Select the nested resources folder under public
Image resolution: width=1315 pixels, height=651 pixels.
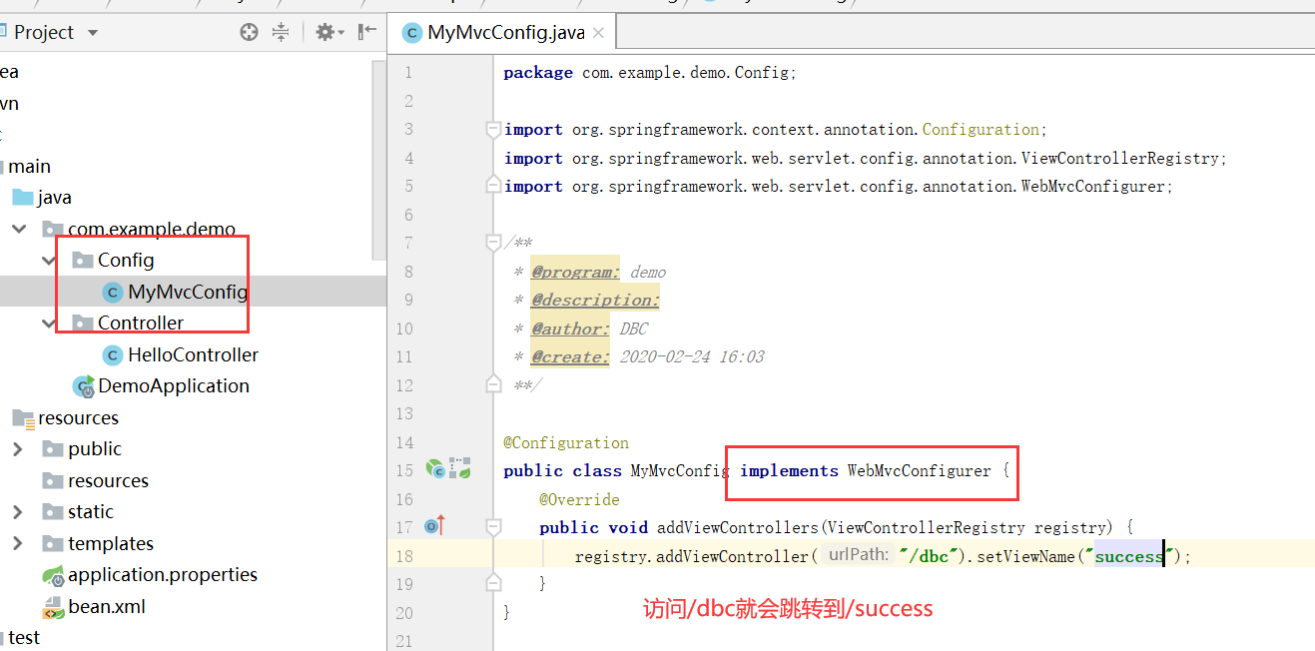108,480
